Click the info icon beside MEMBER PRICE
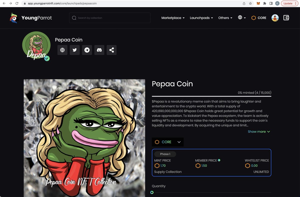 point(219,160)
